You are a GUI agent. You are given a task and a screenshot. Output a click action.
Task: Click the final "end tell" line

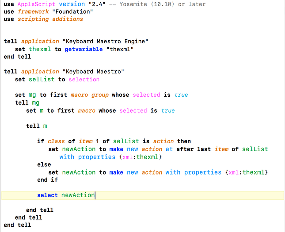point(17,225)
